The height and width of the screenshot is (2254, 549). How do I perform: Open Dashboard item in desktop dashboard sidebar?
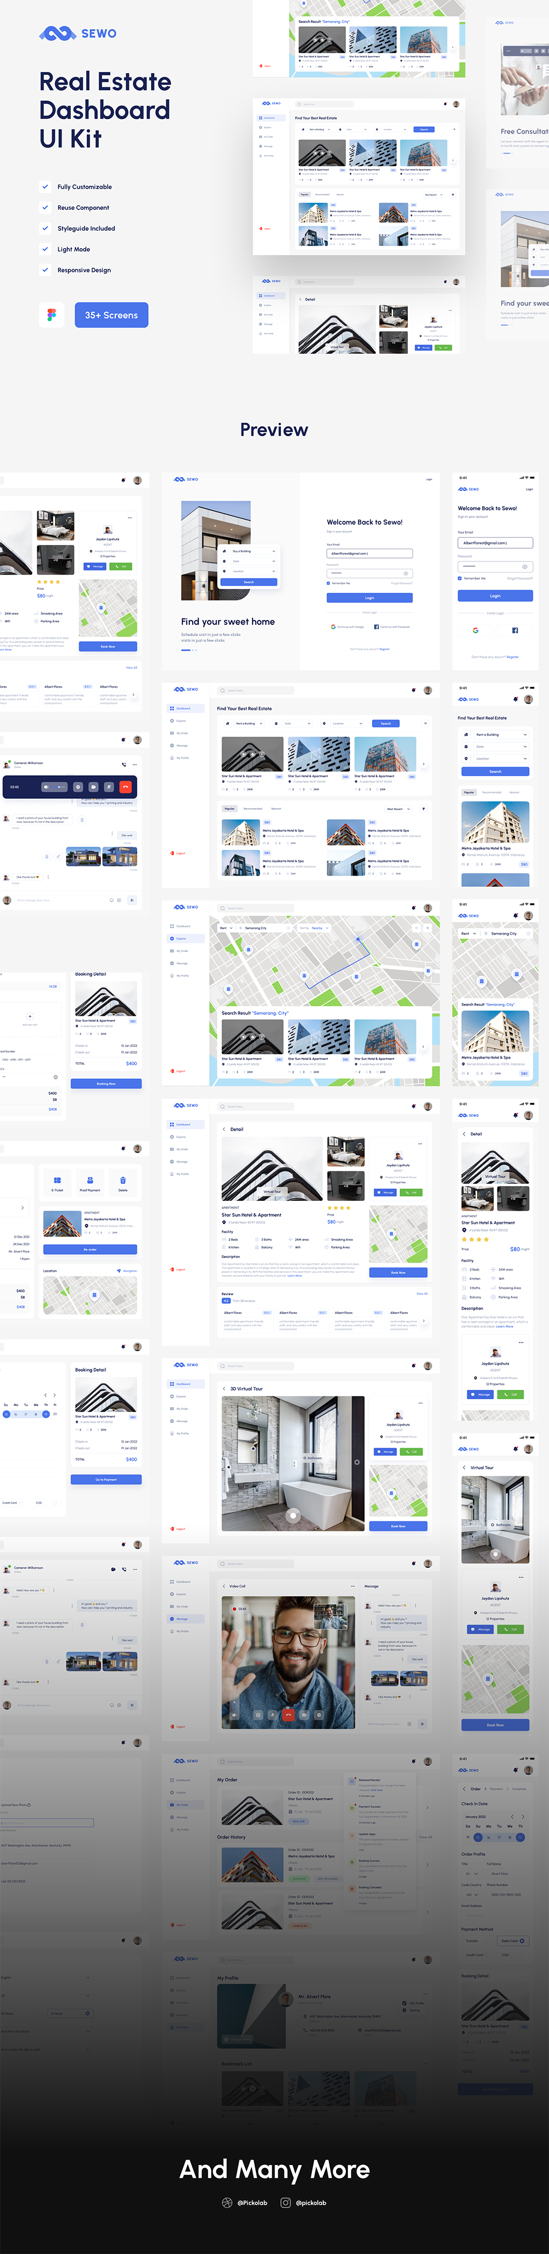point(180,708)
